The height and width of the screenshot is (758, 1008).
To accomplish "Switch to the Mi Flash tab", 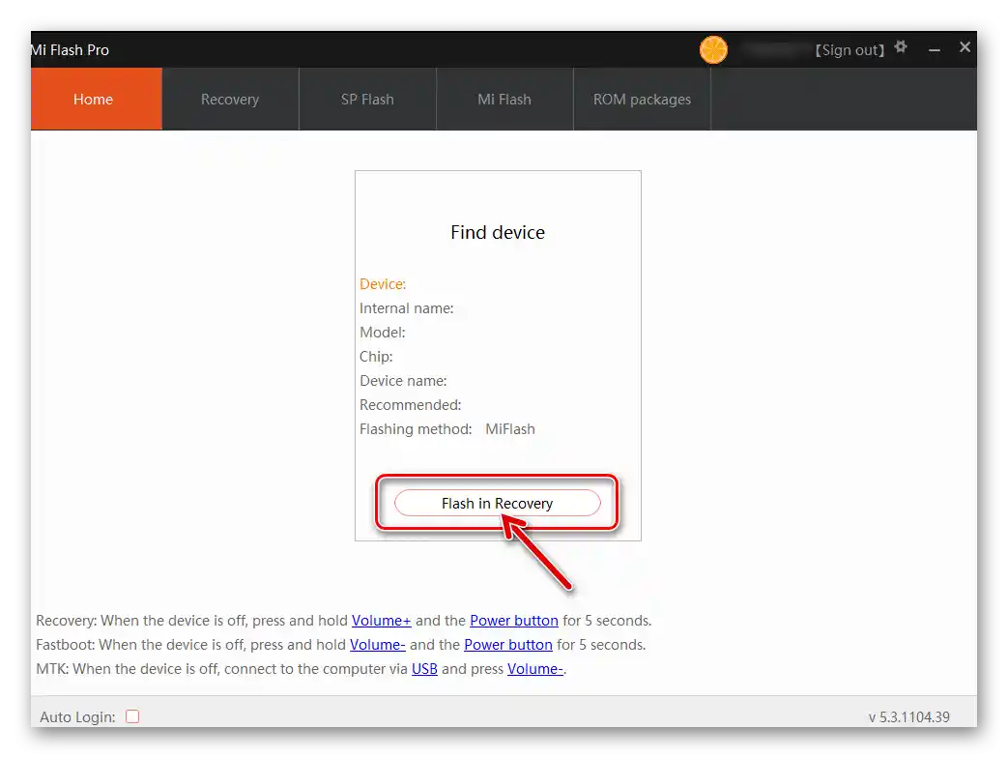I will (x=504, y=99).
